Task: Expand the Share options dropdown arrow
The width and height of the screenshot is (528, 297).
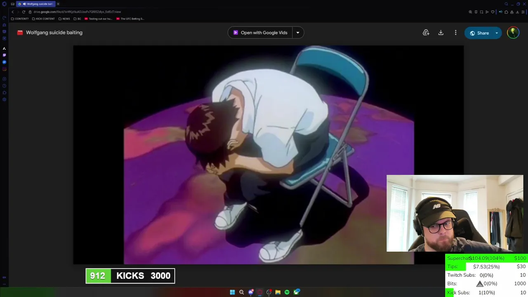Action: click(497, 33)
